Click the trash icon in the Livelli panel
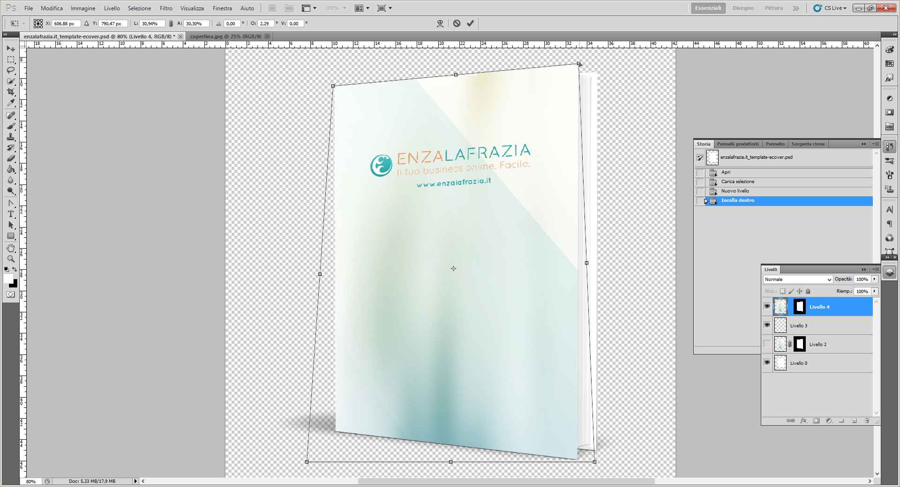900x487 pixels. point(867,421)
